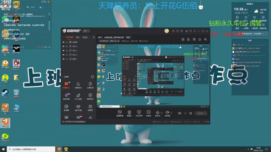Open the 主播任务 tool
The height and width of the screenshot is (152, 271).
90,85
